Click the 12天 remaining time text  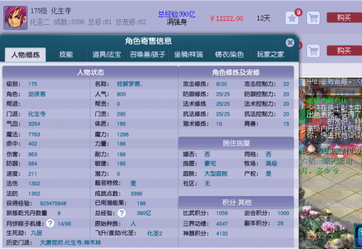coord(263,18)
